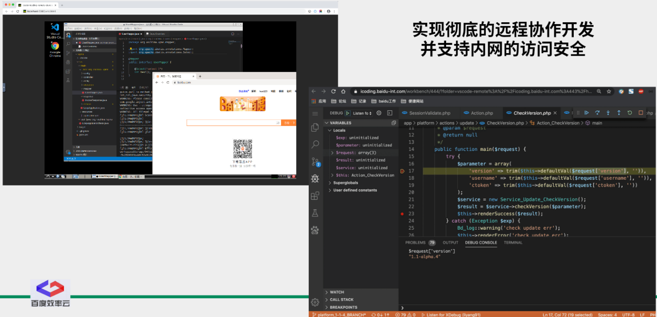Collapse the Locals group
Screen dimensions: 657x317
pos(361,130)
